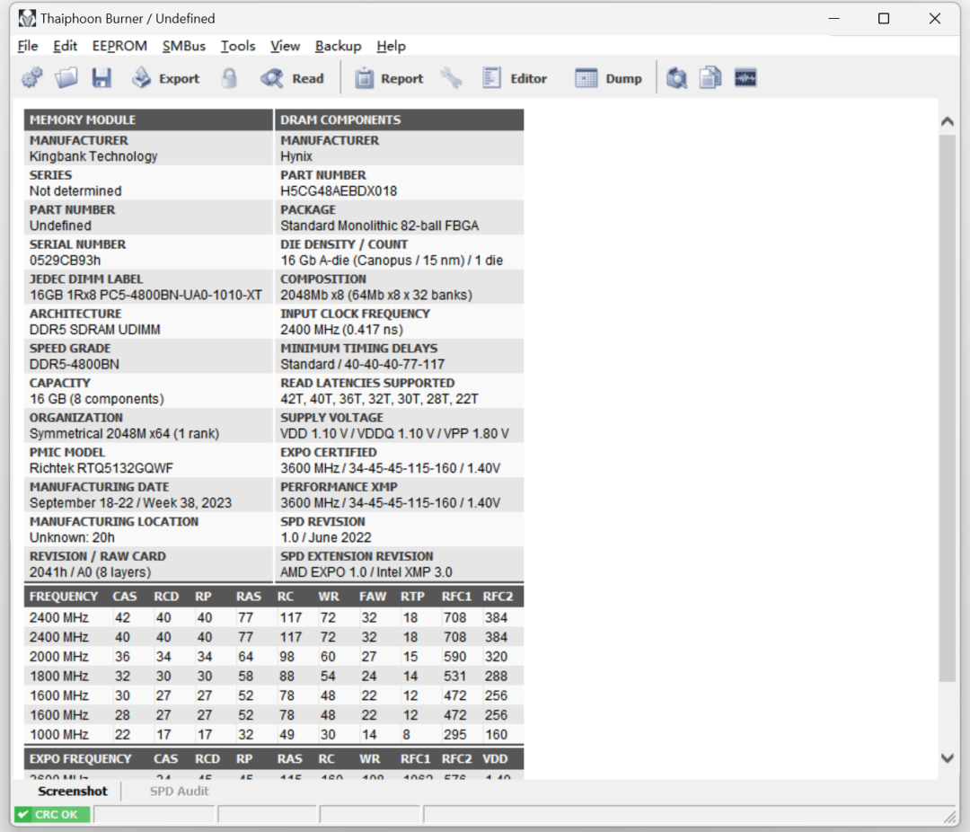970x832 pixels.
Task: Open the Report view
Action: (x=389, y=78)
